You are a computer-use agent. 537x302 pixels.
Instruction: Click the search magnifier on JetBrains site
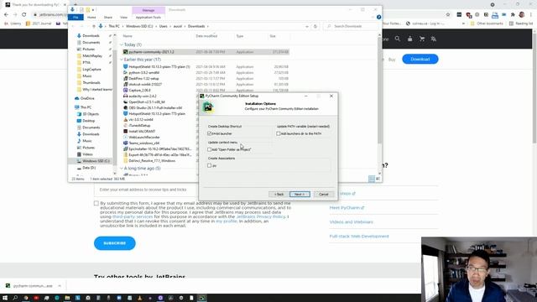pyautogui.click(x=397, y=39)
